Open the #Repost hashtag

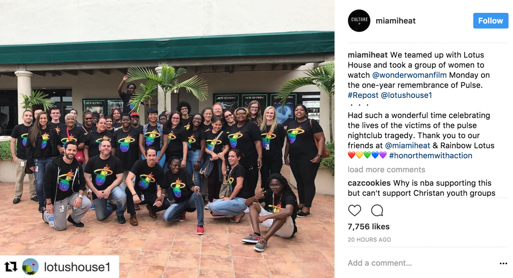coord(363,95)
